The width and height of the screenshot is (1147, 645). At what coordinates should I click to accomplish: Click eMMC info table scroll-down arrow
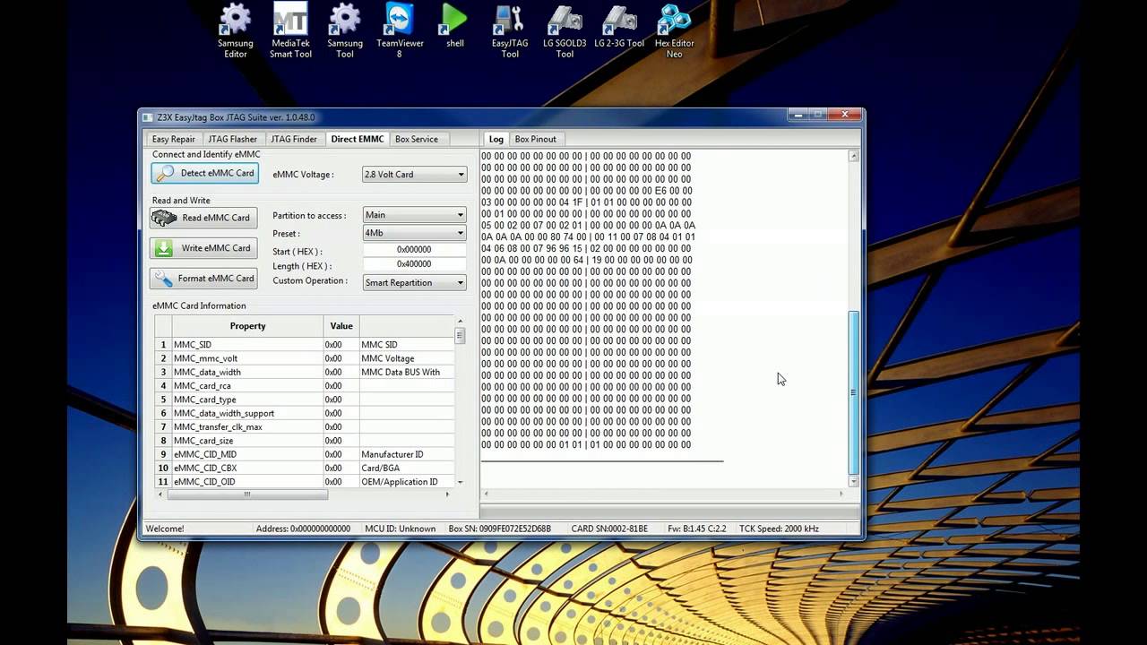click(x=461, y=482)
